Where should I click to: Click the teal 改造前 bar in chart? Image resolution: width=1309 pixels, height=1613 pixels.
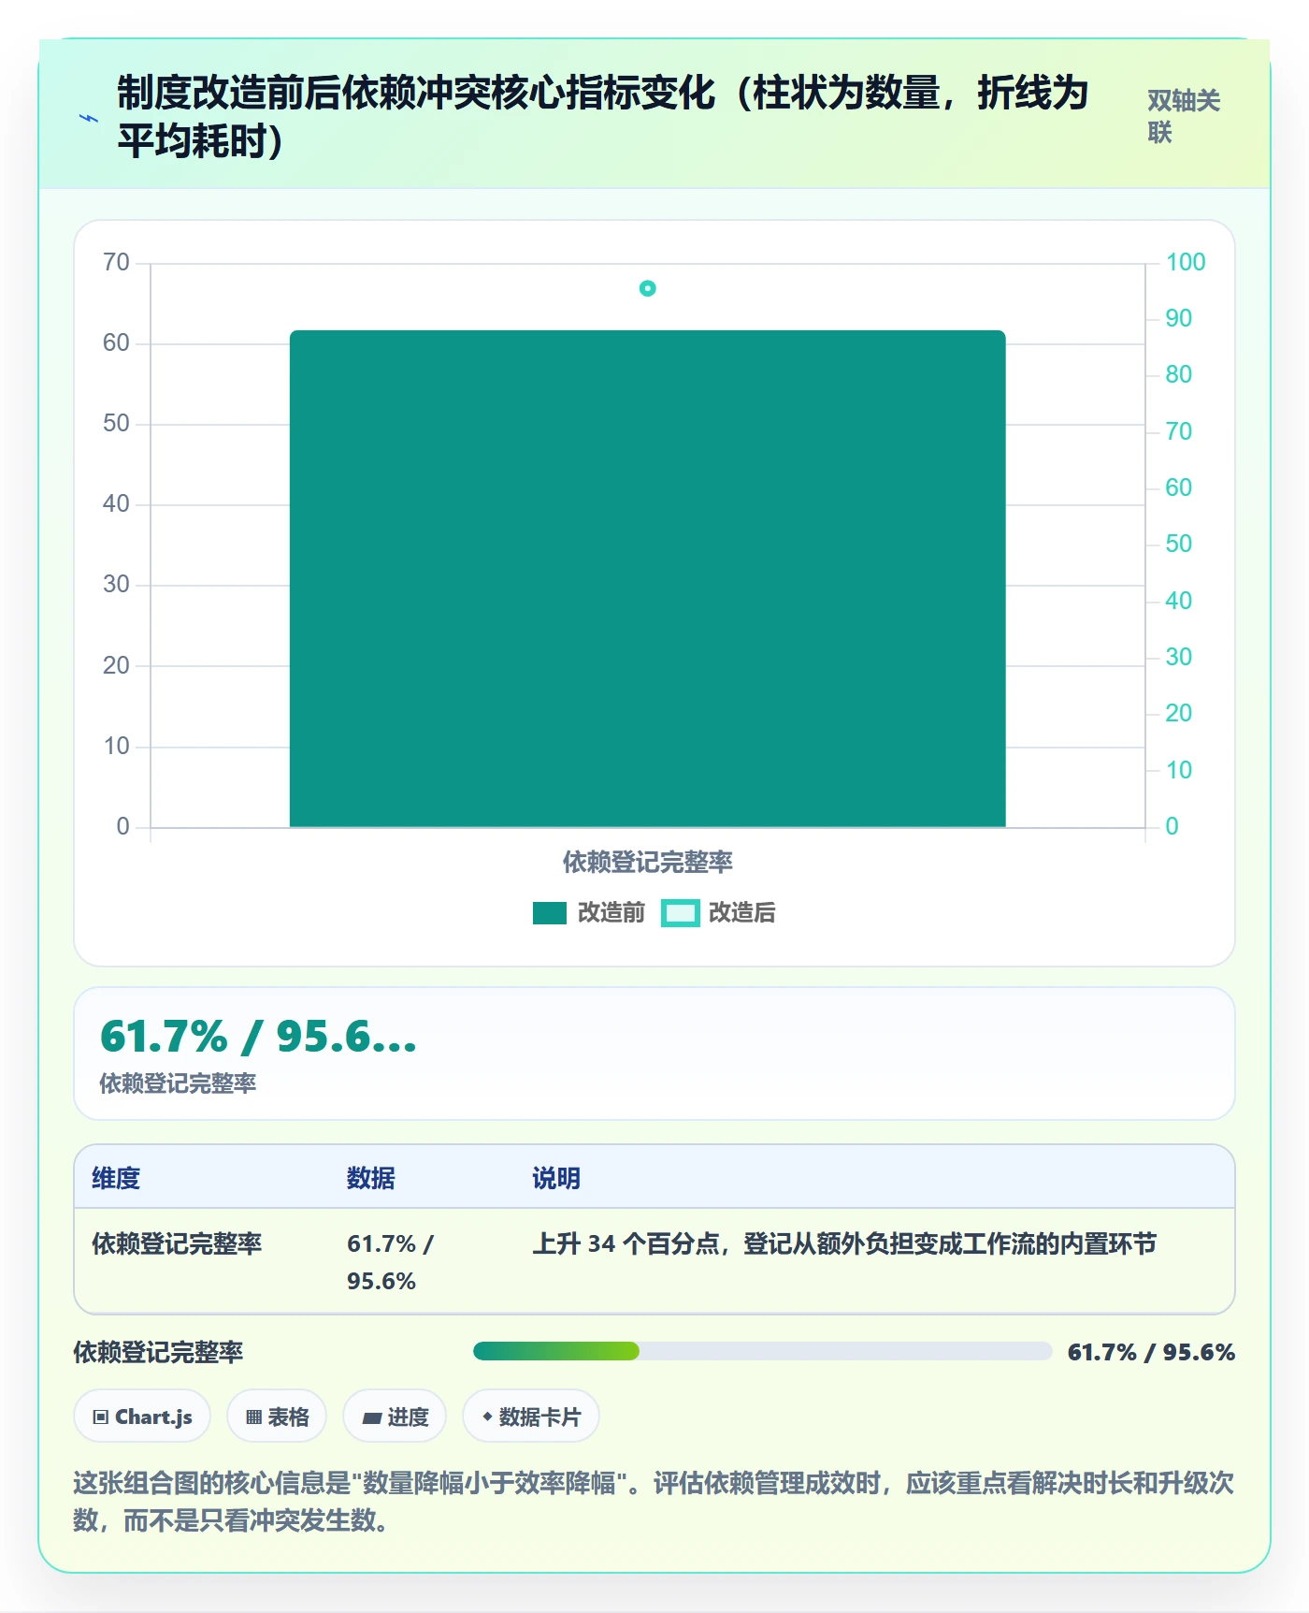[x=647, y=578]
